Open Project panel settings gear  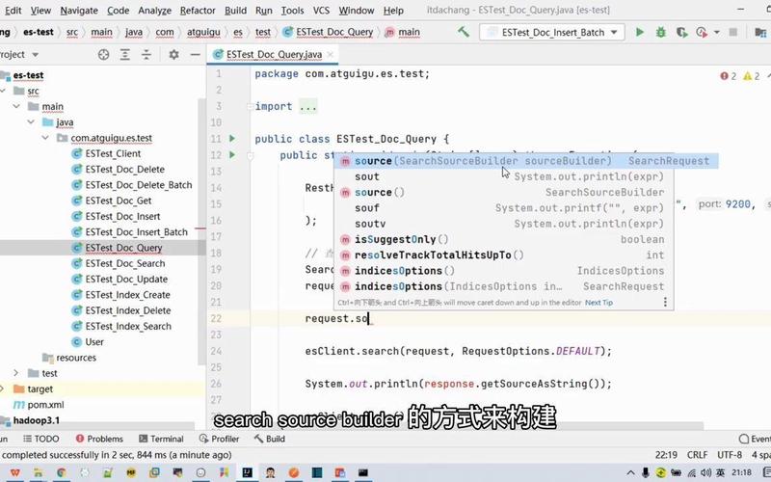point(173,55)
